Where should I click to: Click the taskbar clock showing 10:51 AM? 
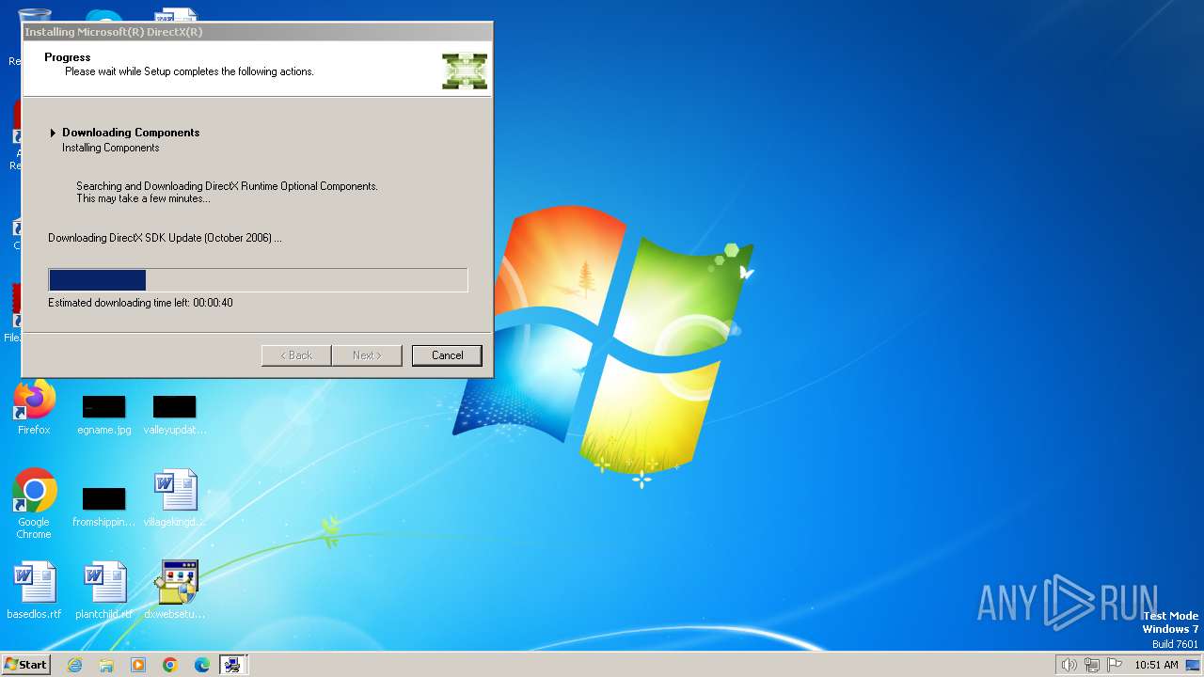1156,665
